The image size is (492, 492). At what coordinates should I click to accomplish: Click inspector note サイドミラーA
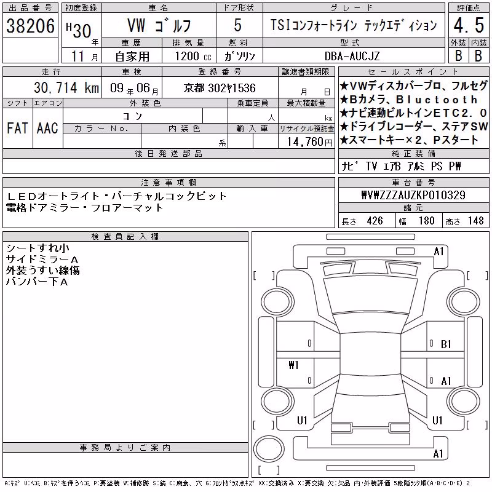click(x=42, y=259)
